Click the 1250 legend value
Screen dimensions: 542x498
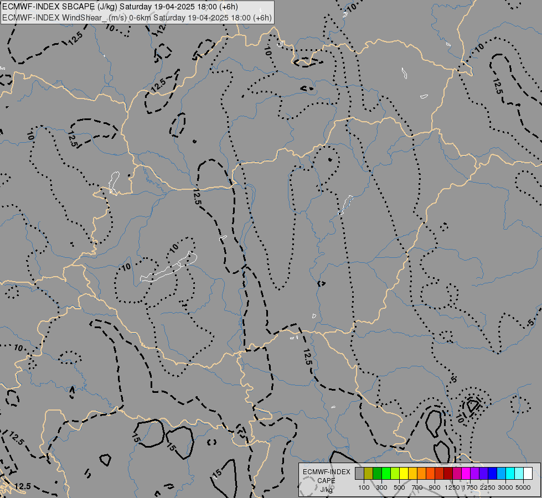click(452, 487)
